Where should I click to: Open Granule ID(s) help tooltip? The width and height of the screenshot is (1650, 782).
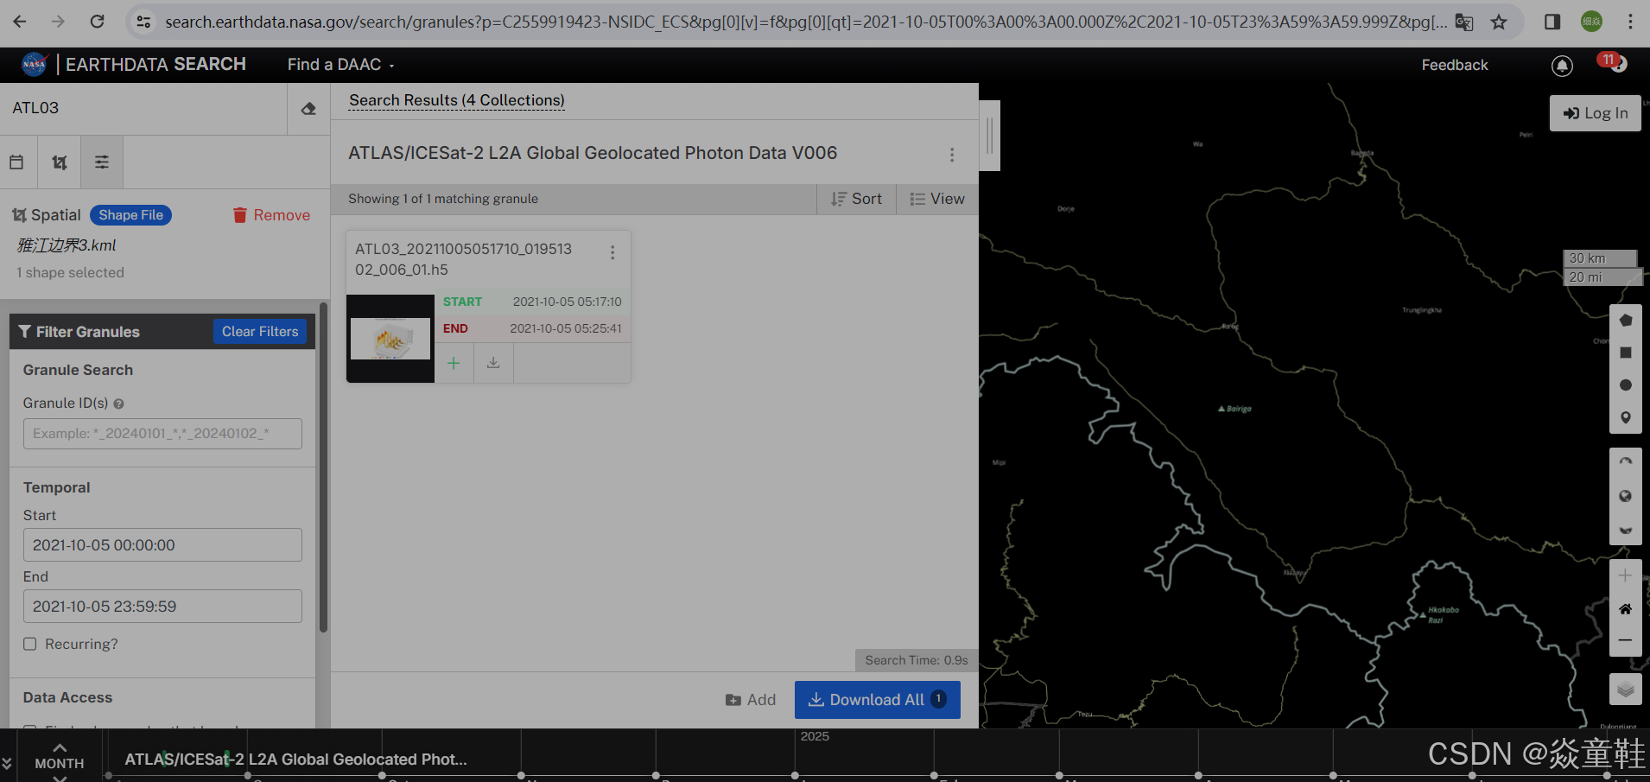[x=119, y=404]
